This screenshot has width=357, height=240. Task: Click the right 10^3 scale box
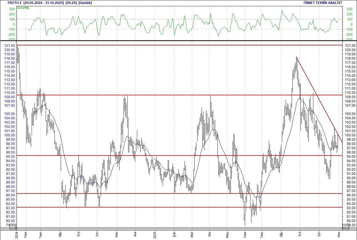point(345,226)
